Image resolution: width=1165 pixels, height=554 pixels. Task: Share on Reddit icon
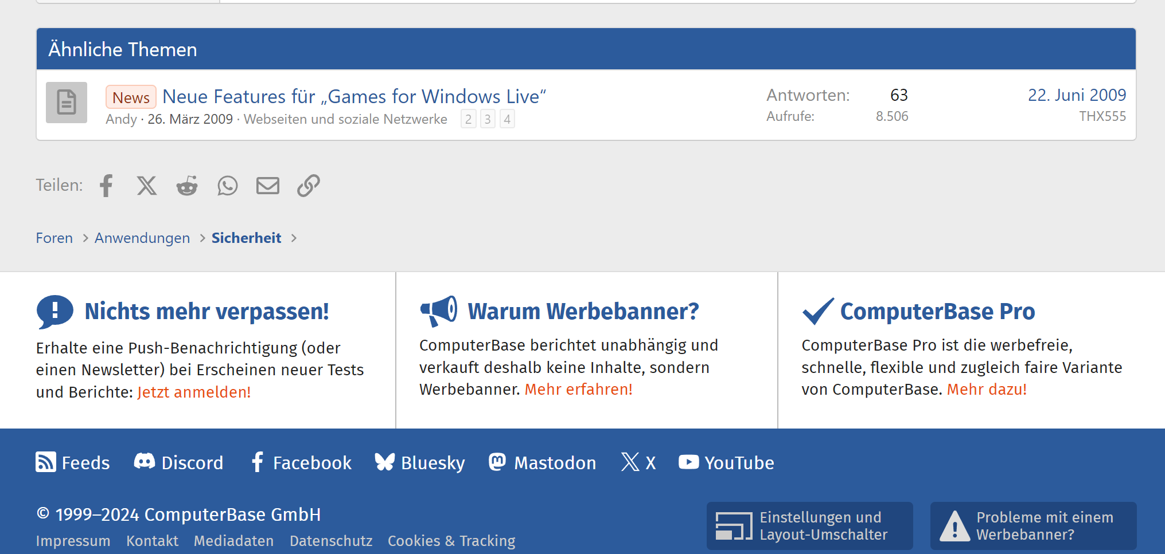click(x=187, y=186)
